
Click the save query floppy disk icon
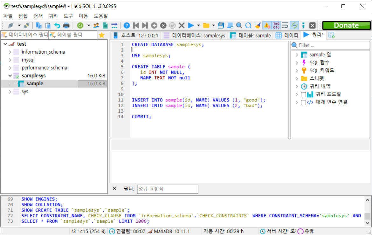coord(221,25)
